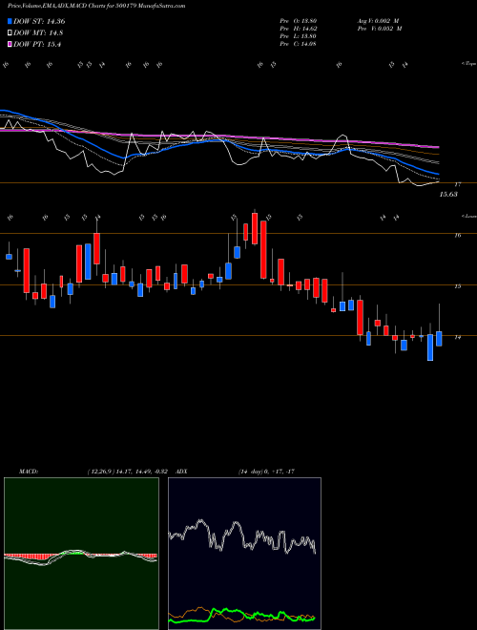Click the 'Pre L: 13.80' value
This screenshot has width=477, height=630.
298,36
